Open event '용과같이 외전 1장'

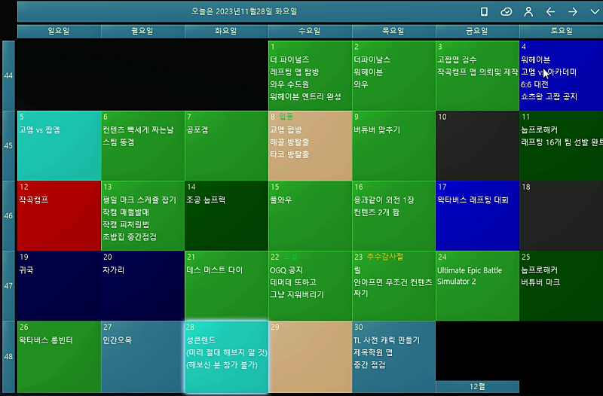click(384, 200)
